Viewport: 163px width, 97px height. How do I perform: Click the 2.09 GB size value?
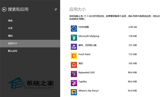click(133, 27)
